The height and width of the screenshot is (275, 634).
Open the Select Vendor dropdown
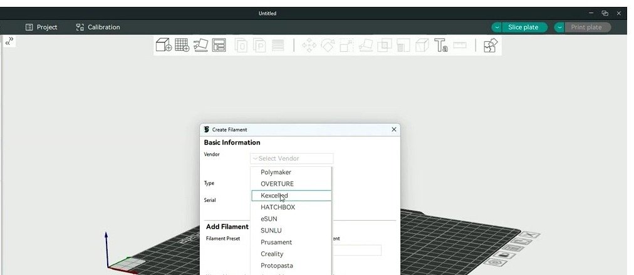point(292,159)
